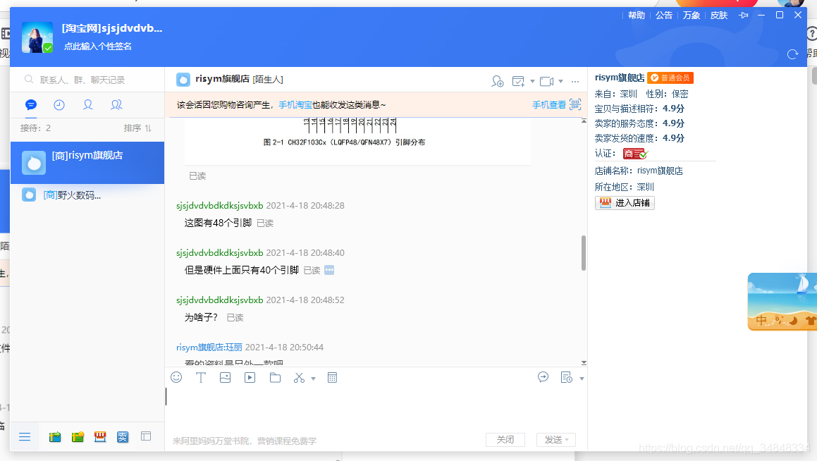Click the risym旗舰店 avatar in the chat header

pyautogui.click(x=183, y=79)
